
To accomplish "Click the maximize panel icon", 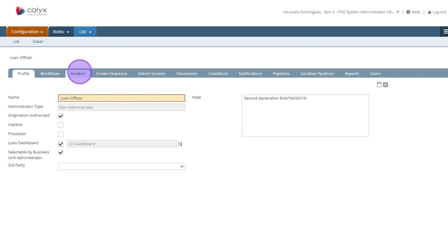I will pos(379,85).
